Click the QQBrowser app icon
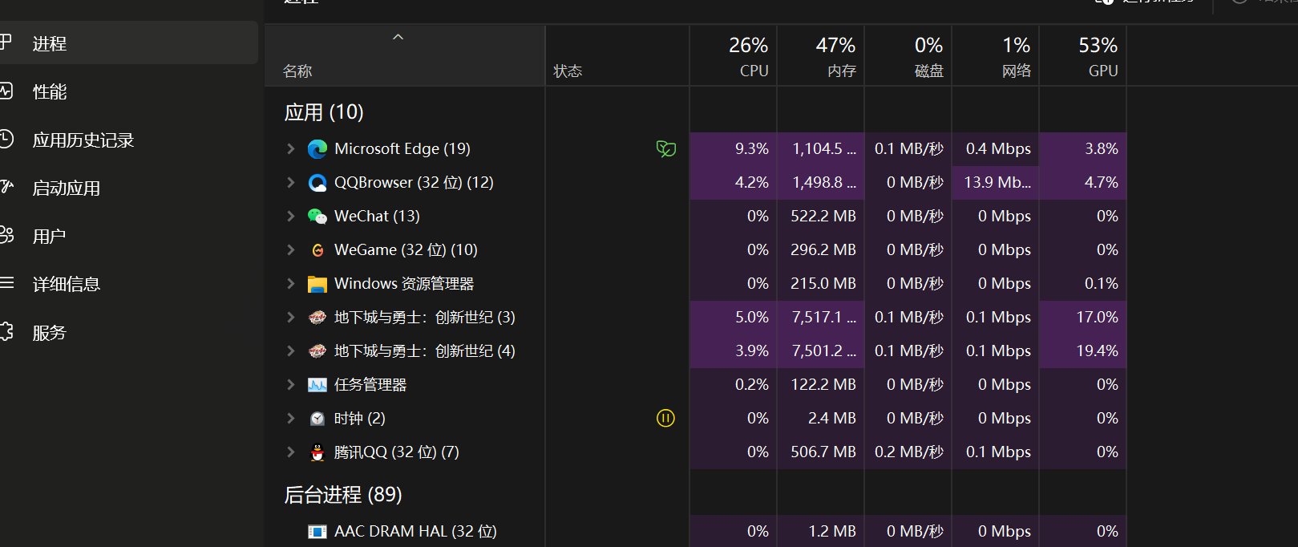 click(x=317, y=182)
